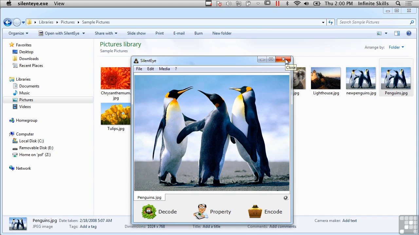Select the Penguins.jpg tab in SilentEye

tap(149, 197)
